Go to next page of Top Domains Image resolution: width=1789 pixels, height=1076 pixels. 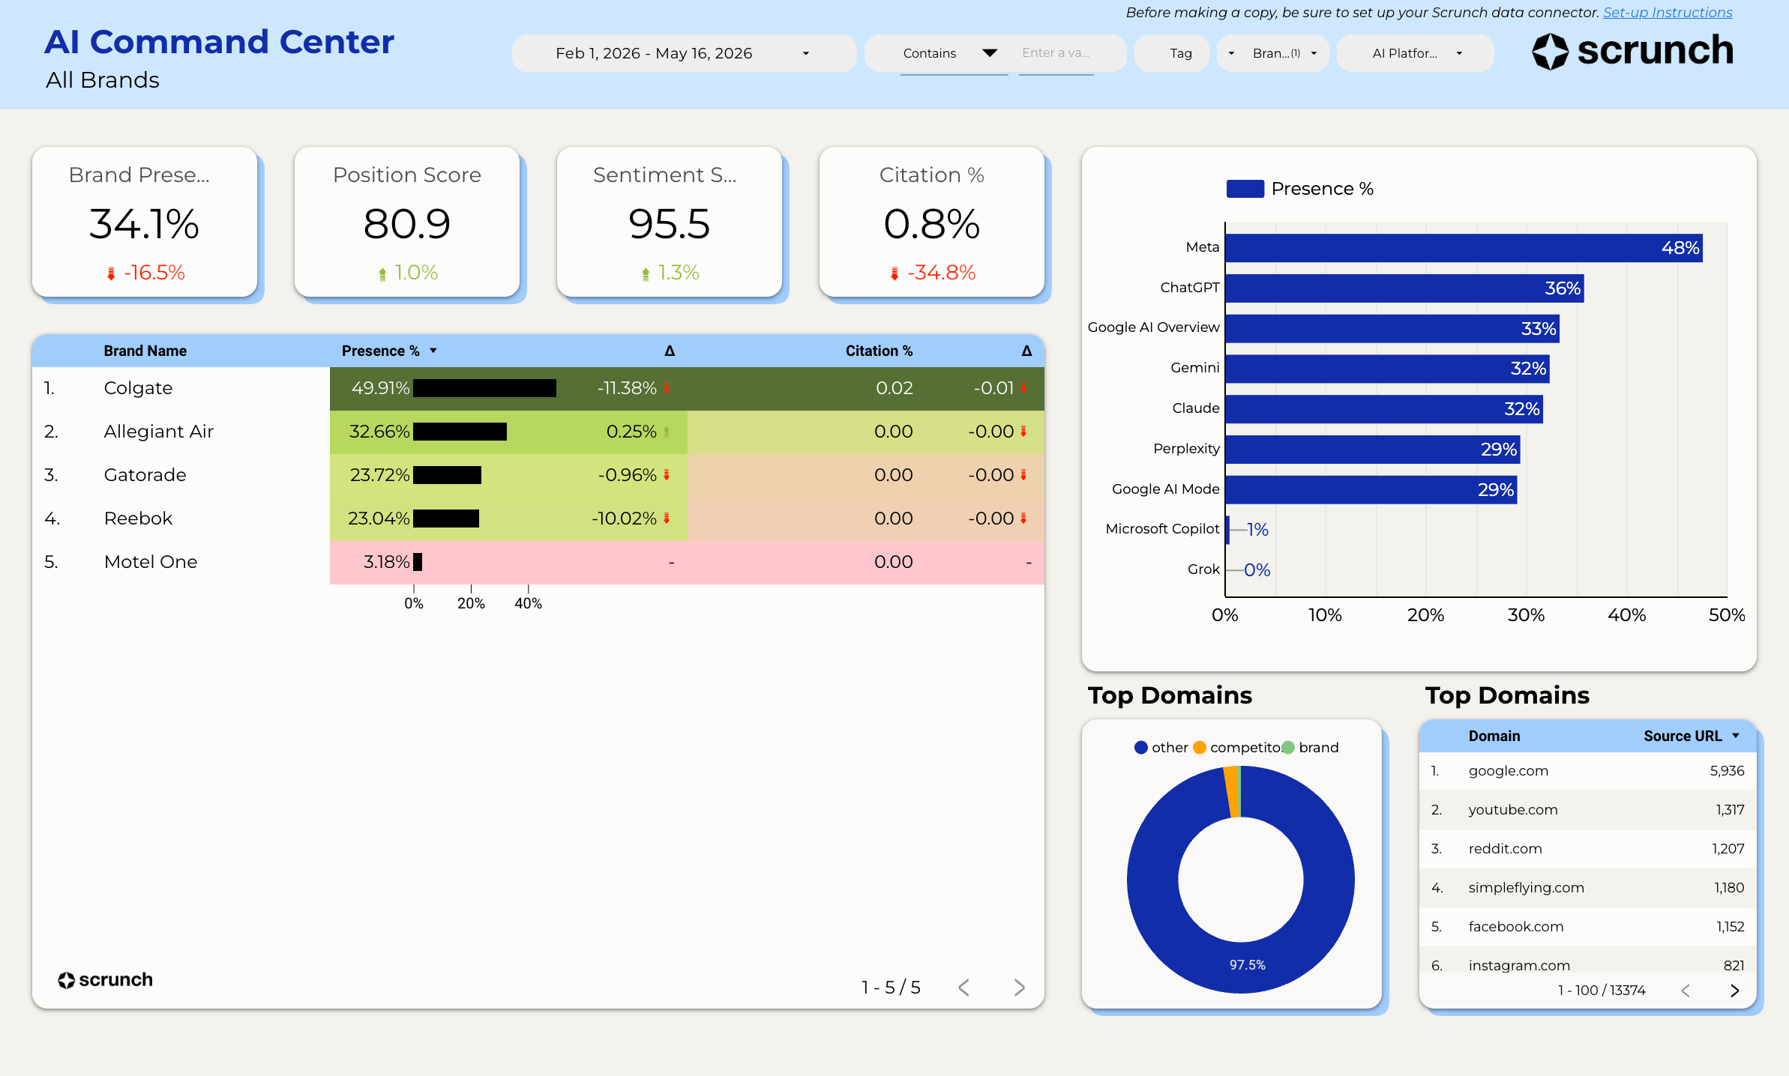(1734, 991)
